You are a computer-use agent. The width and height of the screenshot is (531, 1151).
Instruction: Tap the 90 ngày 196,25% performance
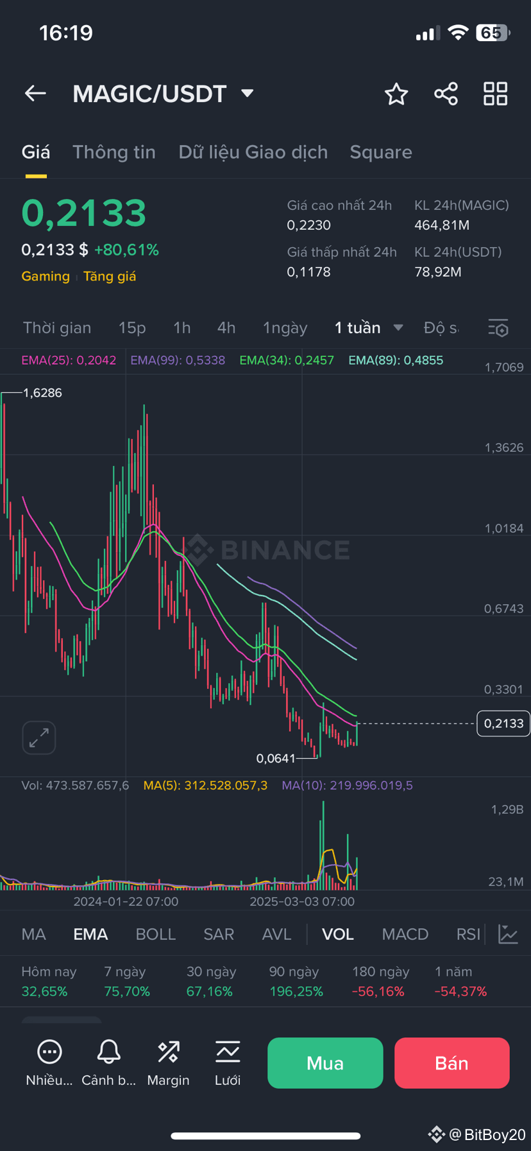tap(296, 982)
